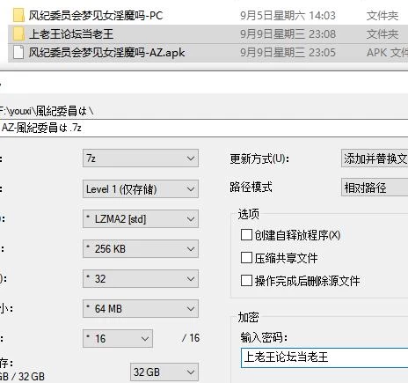Click the F:\youxi\風紀委員は\ path text
Screen dimensions: 408x383
point(47,111)
